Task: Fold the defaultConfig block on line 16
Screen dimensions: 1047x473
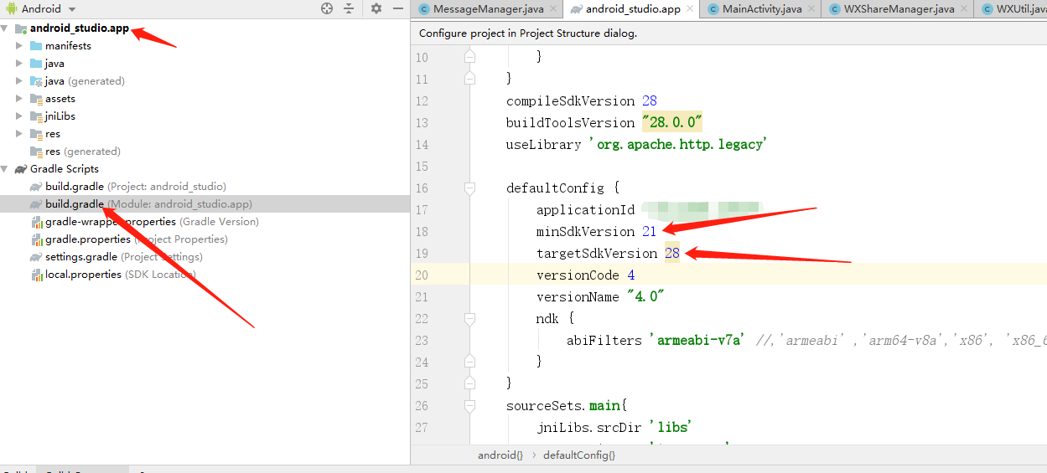Action: pyautogui.click(x=469, y=188)
